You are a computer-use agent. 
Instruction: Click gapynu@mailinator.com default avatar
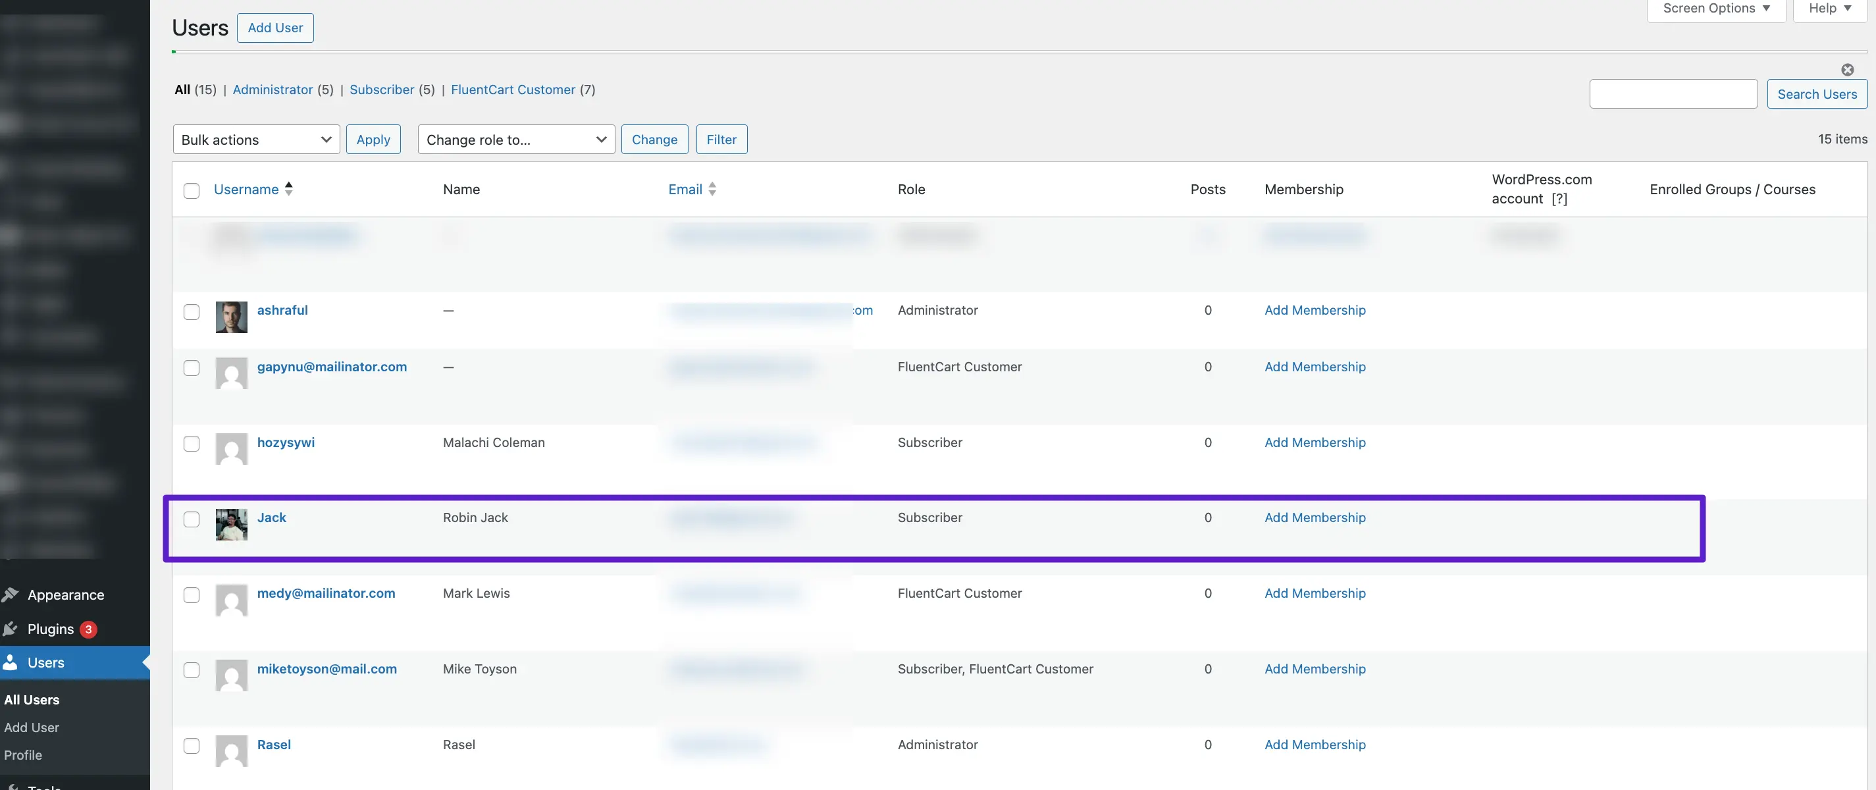(x=232, y=373)
